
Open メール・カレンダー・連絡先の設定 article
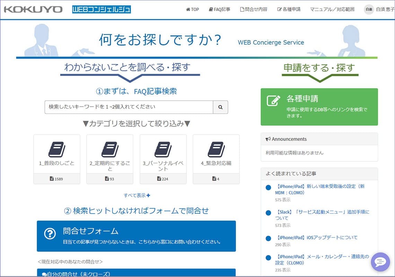coord(322,260)
